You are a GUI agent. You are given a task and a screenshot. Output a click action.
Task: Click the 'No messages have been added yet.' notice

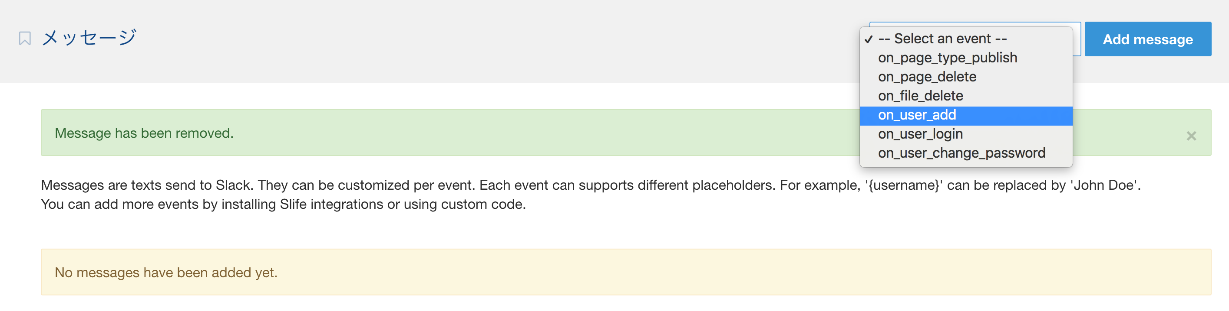point(166,272)
